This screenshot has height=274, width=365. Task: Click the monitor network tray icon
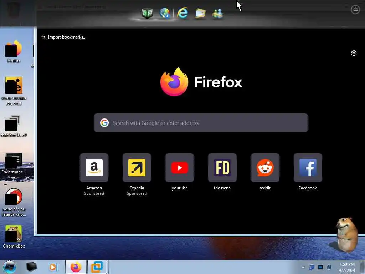320,267
